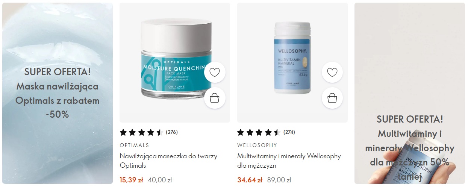The image size is (468, 188).
Task: Add Optimals face mask to shopping bag
Action: tap(215, 98)
